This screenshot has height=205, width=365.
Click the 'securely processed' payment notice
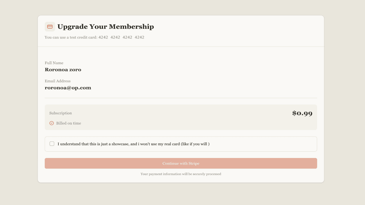pyautogui.click(x=181, y=174)
